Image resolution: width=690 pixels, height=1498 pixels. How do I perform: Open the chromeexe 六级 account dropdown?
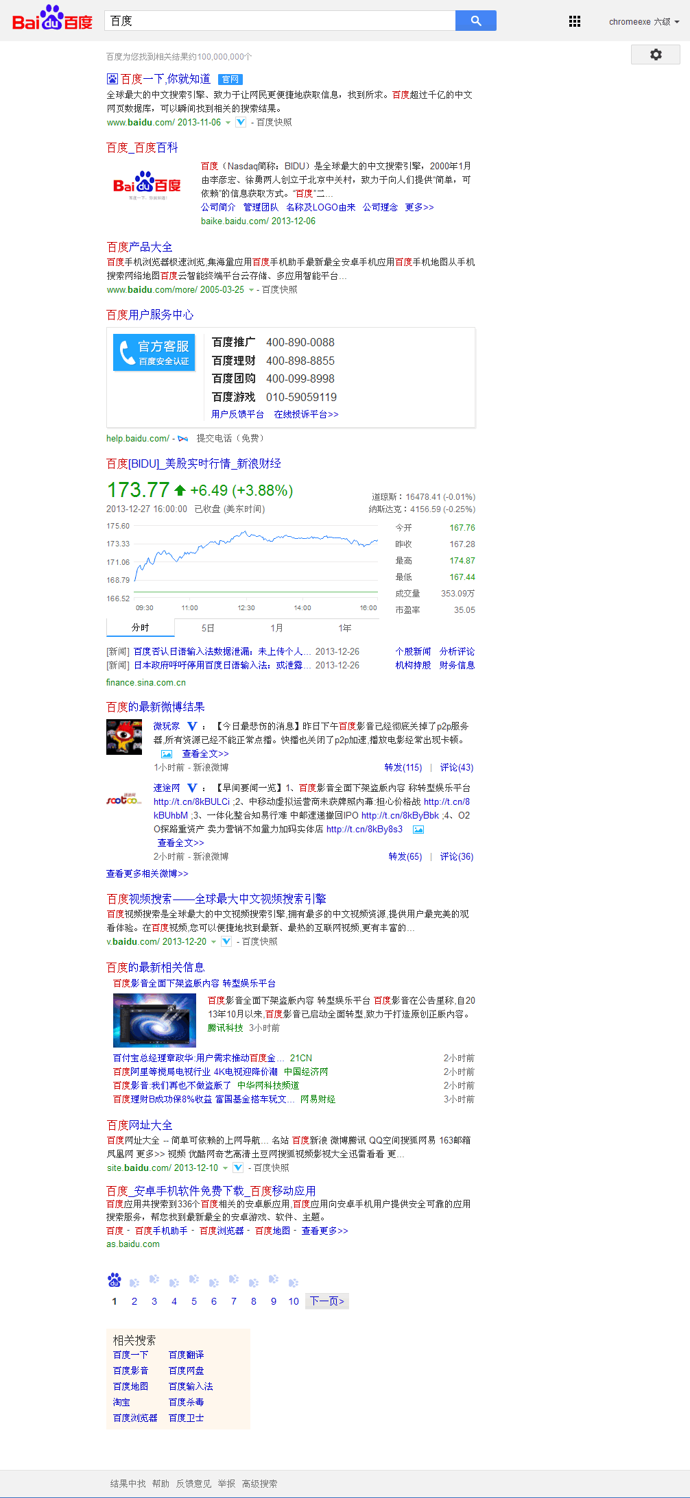point(644,22)
